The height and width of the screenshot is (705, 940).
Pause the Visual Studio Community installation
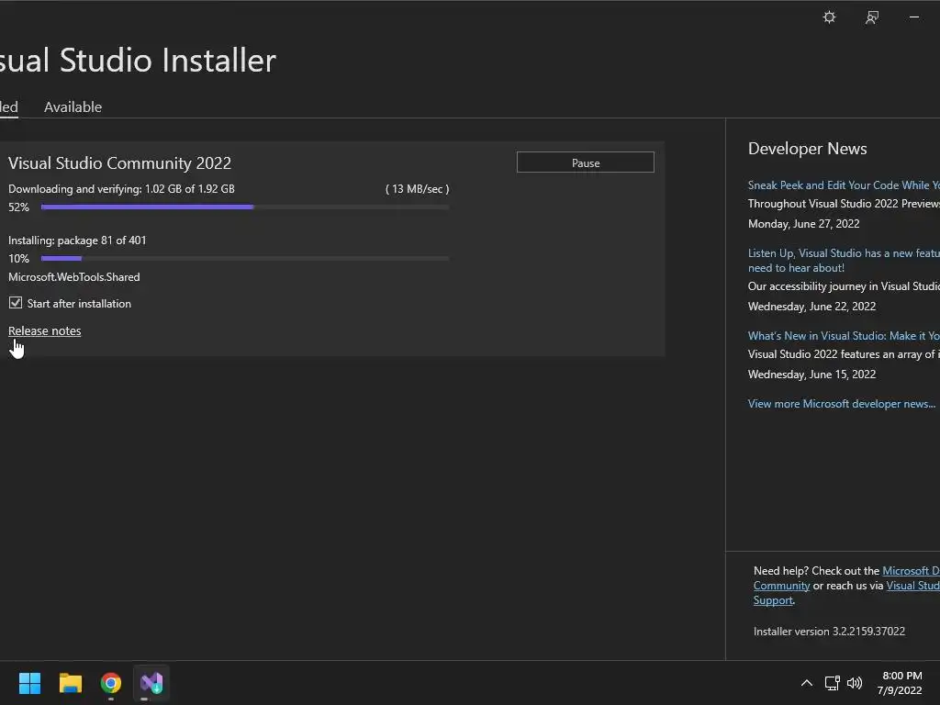(x=585, y=162)
